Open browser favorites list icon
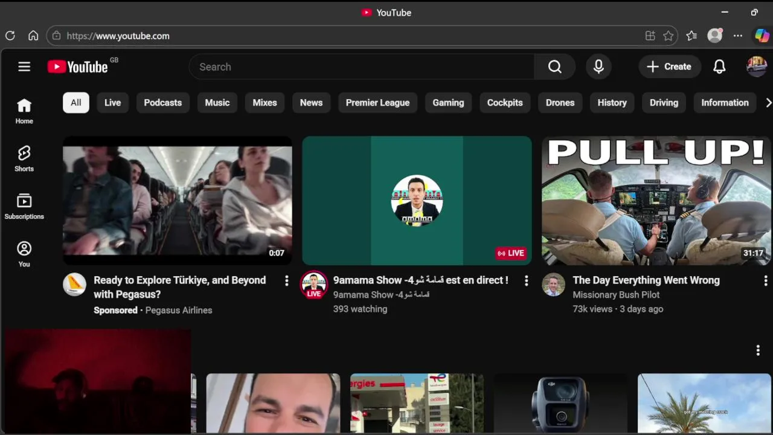This screenshot has width=773, height=435. 691,36
